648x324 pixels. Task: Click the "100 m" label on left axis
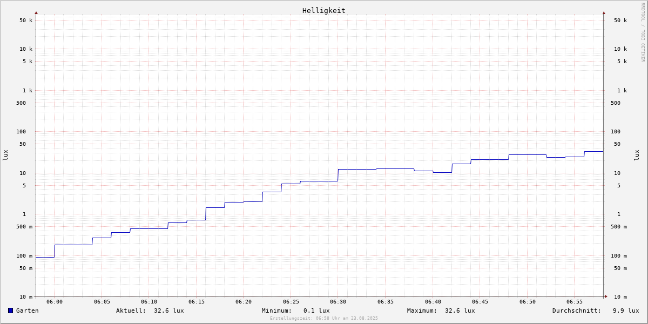coord(24,255)
